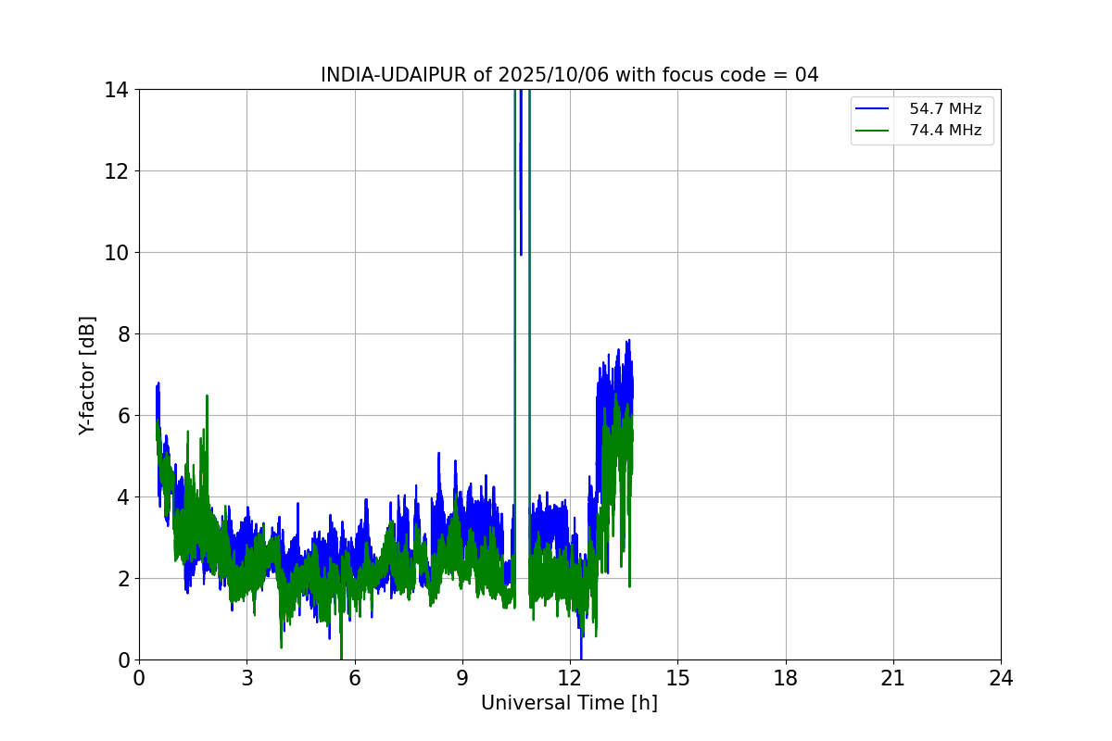Image resolution: width=1112 pixels, height=741 pixels.
Task: Click the x-axis tick label 0
Action: point(139,678)
